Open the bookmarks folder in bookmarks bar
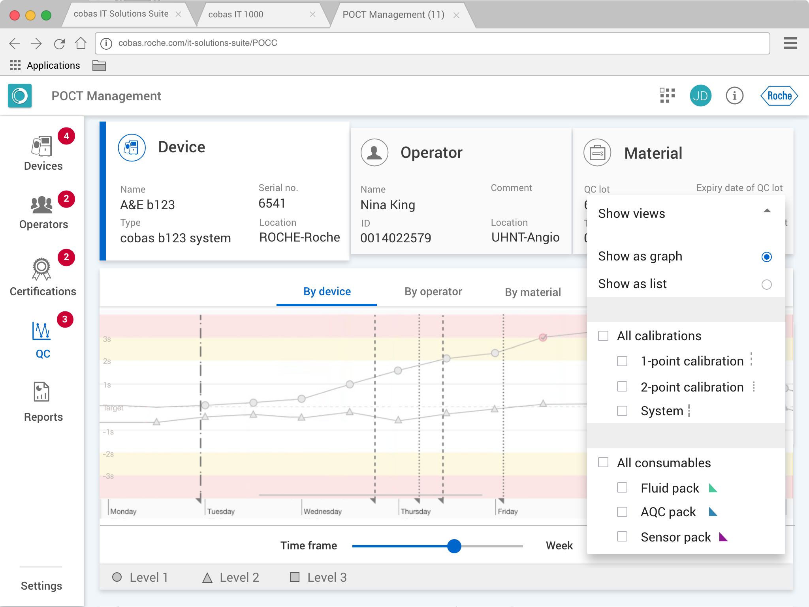 pyautogui.click(x=99, y=66)
